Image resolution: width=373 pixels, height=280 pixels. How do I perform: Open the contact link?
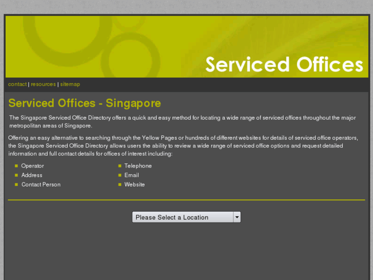17,84
